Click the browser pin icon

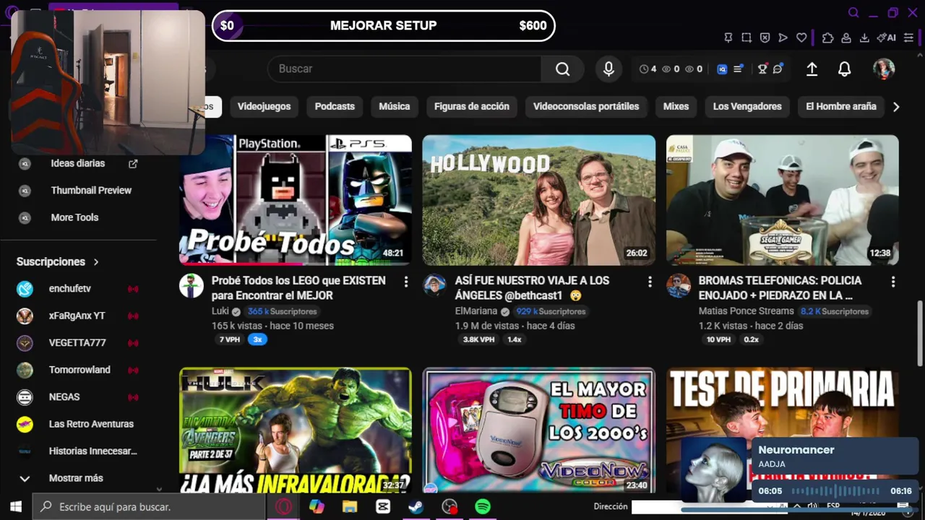pos(728,38)
